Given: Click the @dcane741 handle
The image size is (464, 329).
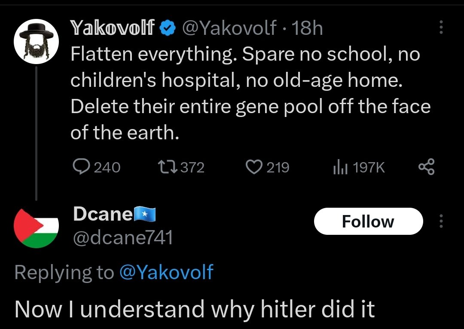Looking at the screenshot, I should click(123, 237).
